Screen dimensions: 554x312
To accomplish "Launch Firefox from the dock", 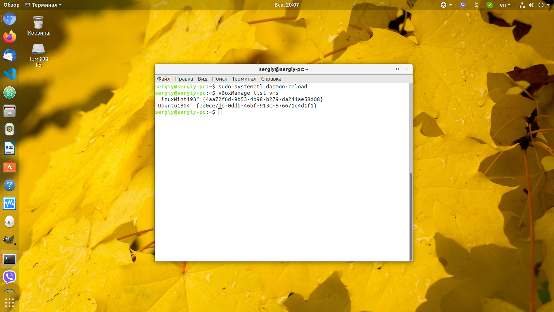I will (10, 37).
